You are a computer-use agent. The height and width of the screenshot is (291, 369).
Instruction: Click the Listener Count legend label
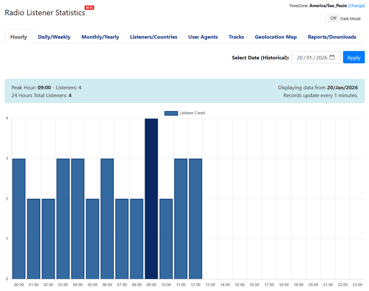coord(192,113)
